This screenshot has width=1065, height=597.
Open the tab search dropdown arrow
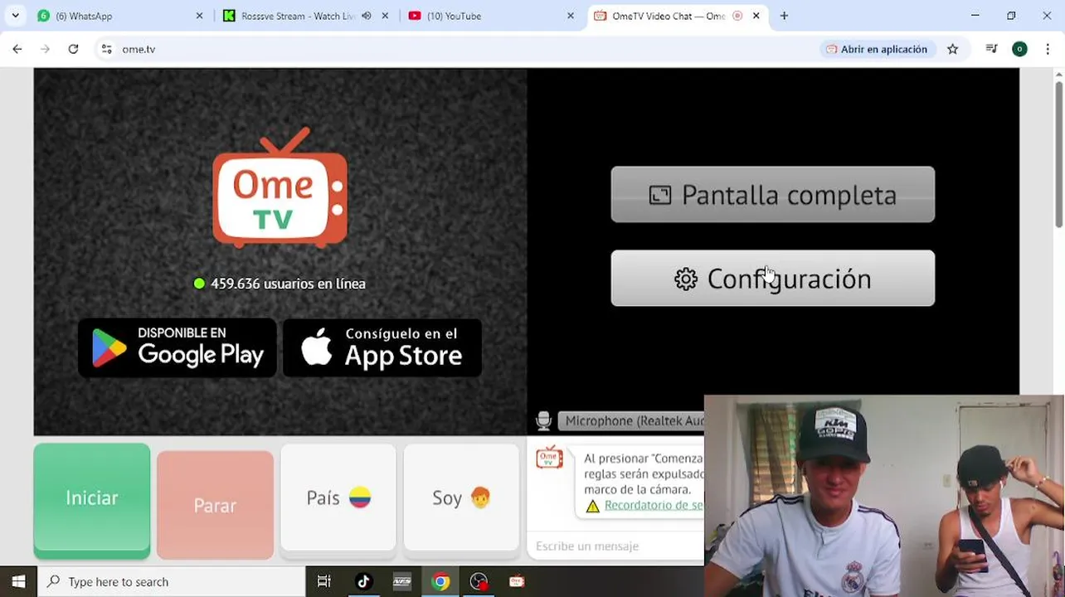click(15, 16)
